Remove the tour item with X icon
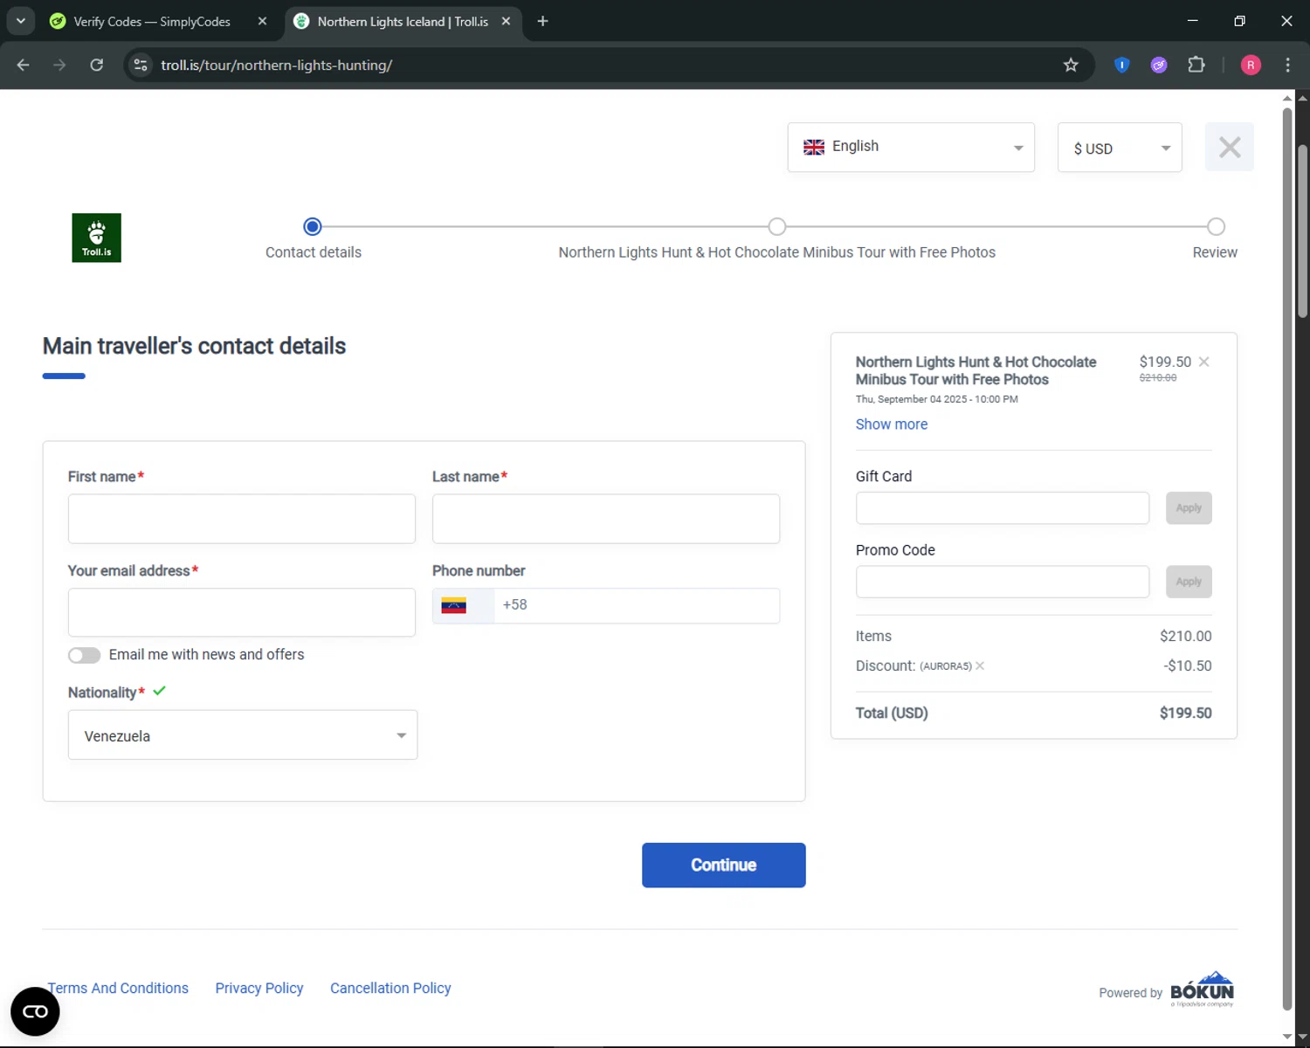 click(1204, 362)
